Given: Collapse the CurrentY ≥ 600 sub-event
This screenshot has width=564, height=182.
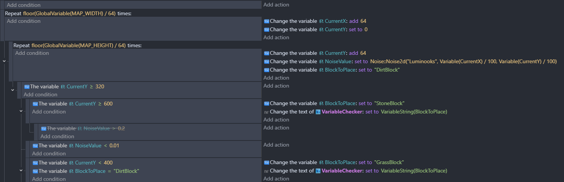Looking at the screenshot, I should tap(21, 111).
